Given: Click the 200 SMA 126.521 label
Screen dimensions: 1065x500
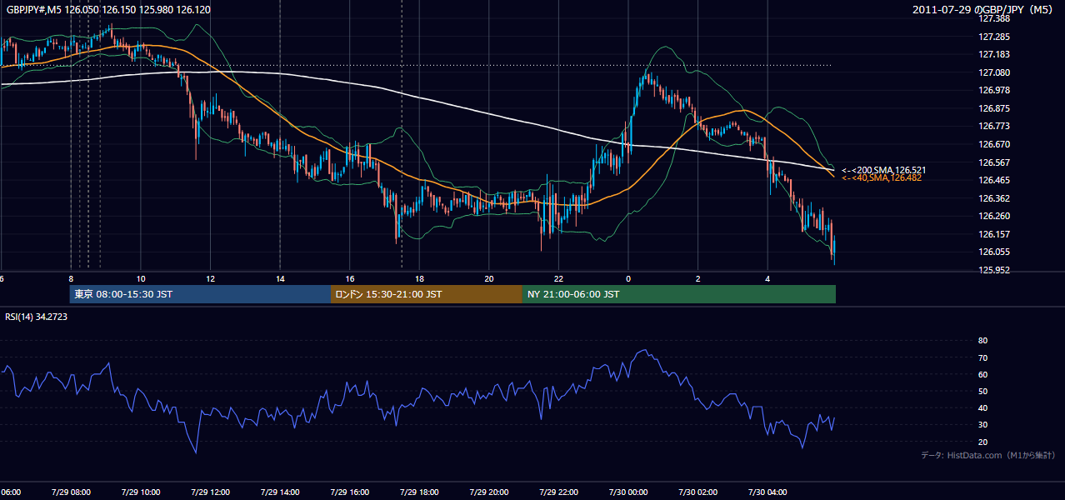Looking at the screenshot, I should tap(883, 170).
